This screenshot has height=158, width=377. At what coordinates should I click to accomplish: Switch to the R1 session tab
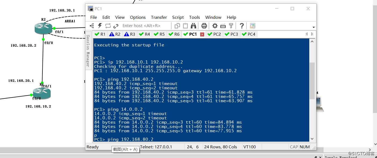[x=100, y=34]
